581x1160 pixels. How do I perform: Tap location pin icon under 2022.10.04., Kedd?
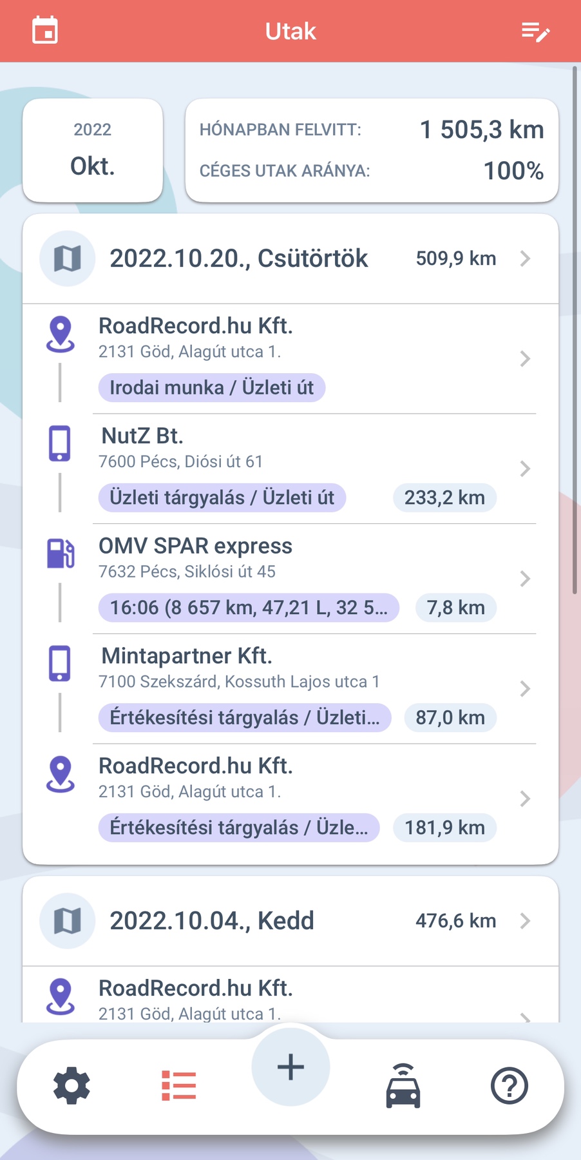[x=61, y=996]
